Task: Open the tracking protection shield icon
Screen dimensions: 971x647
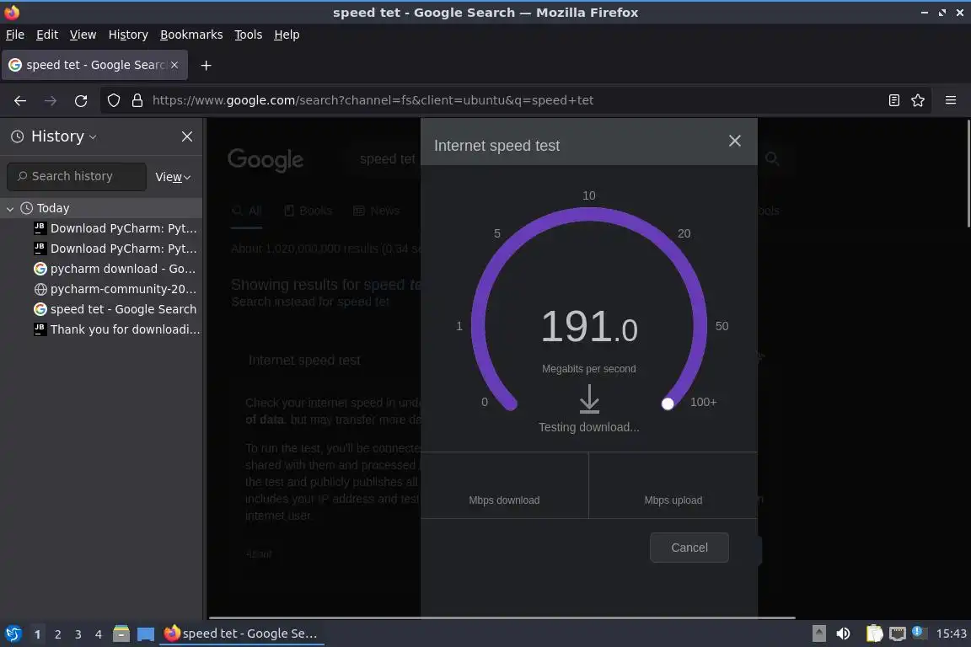Action: [113, 100]
